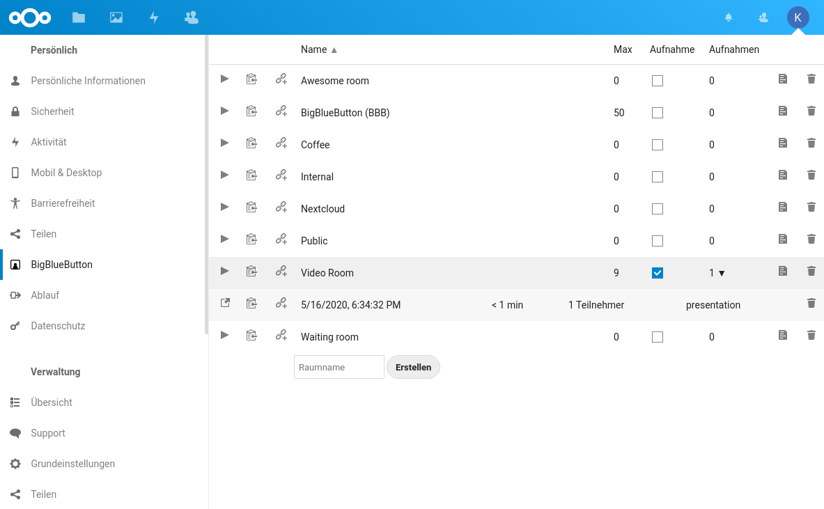824x509 pixels.
Task: Copy the Awesome room link to clipboard
Action: pyautogui.click(x=251, y=79)
